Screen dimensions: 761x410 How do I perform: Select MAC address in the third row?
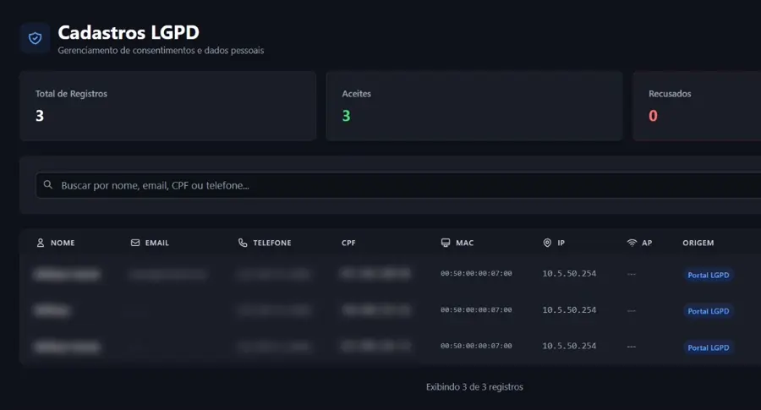pos(476,346)
